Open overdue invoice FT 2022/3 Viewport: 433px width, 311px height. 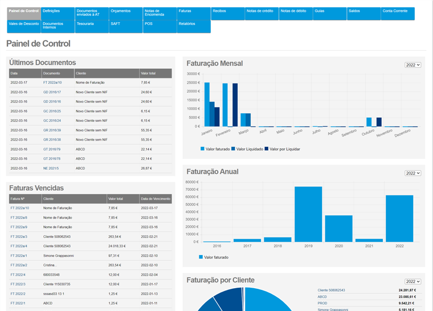coord(18,284)
